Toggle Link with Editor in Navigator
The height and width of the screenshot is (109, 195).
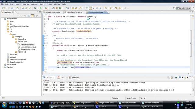coord(33,16)
